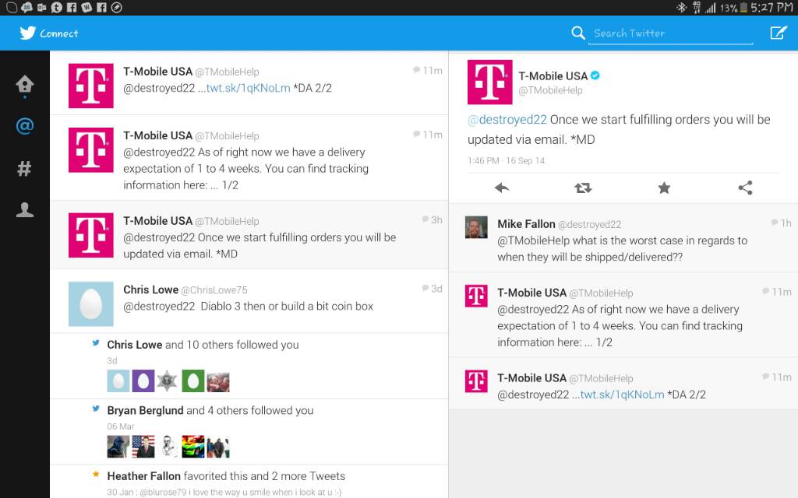Retweet the T-Mobile tweet
The width and height of the screenshot is (798, 498).
point(583,188)
